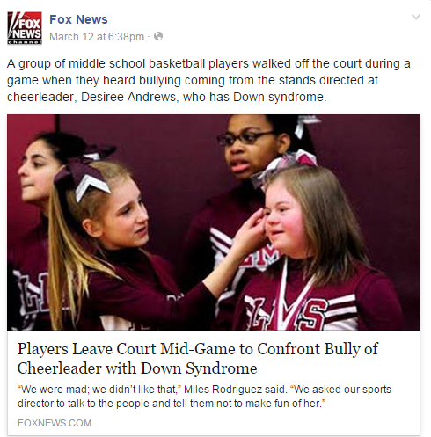Click the globe public privacy icon
The image size is (431, 437).
coord(158,36)
